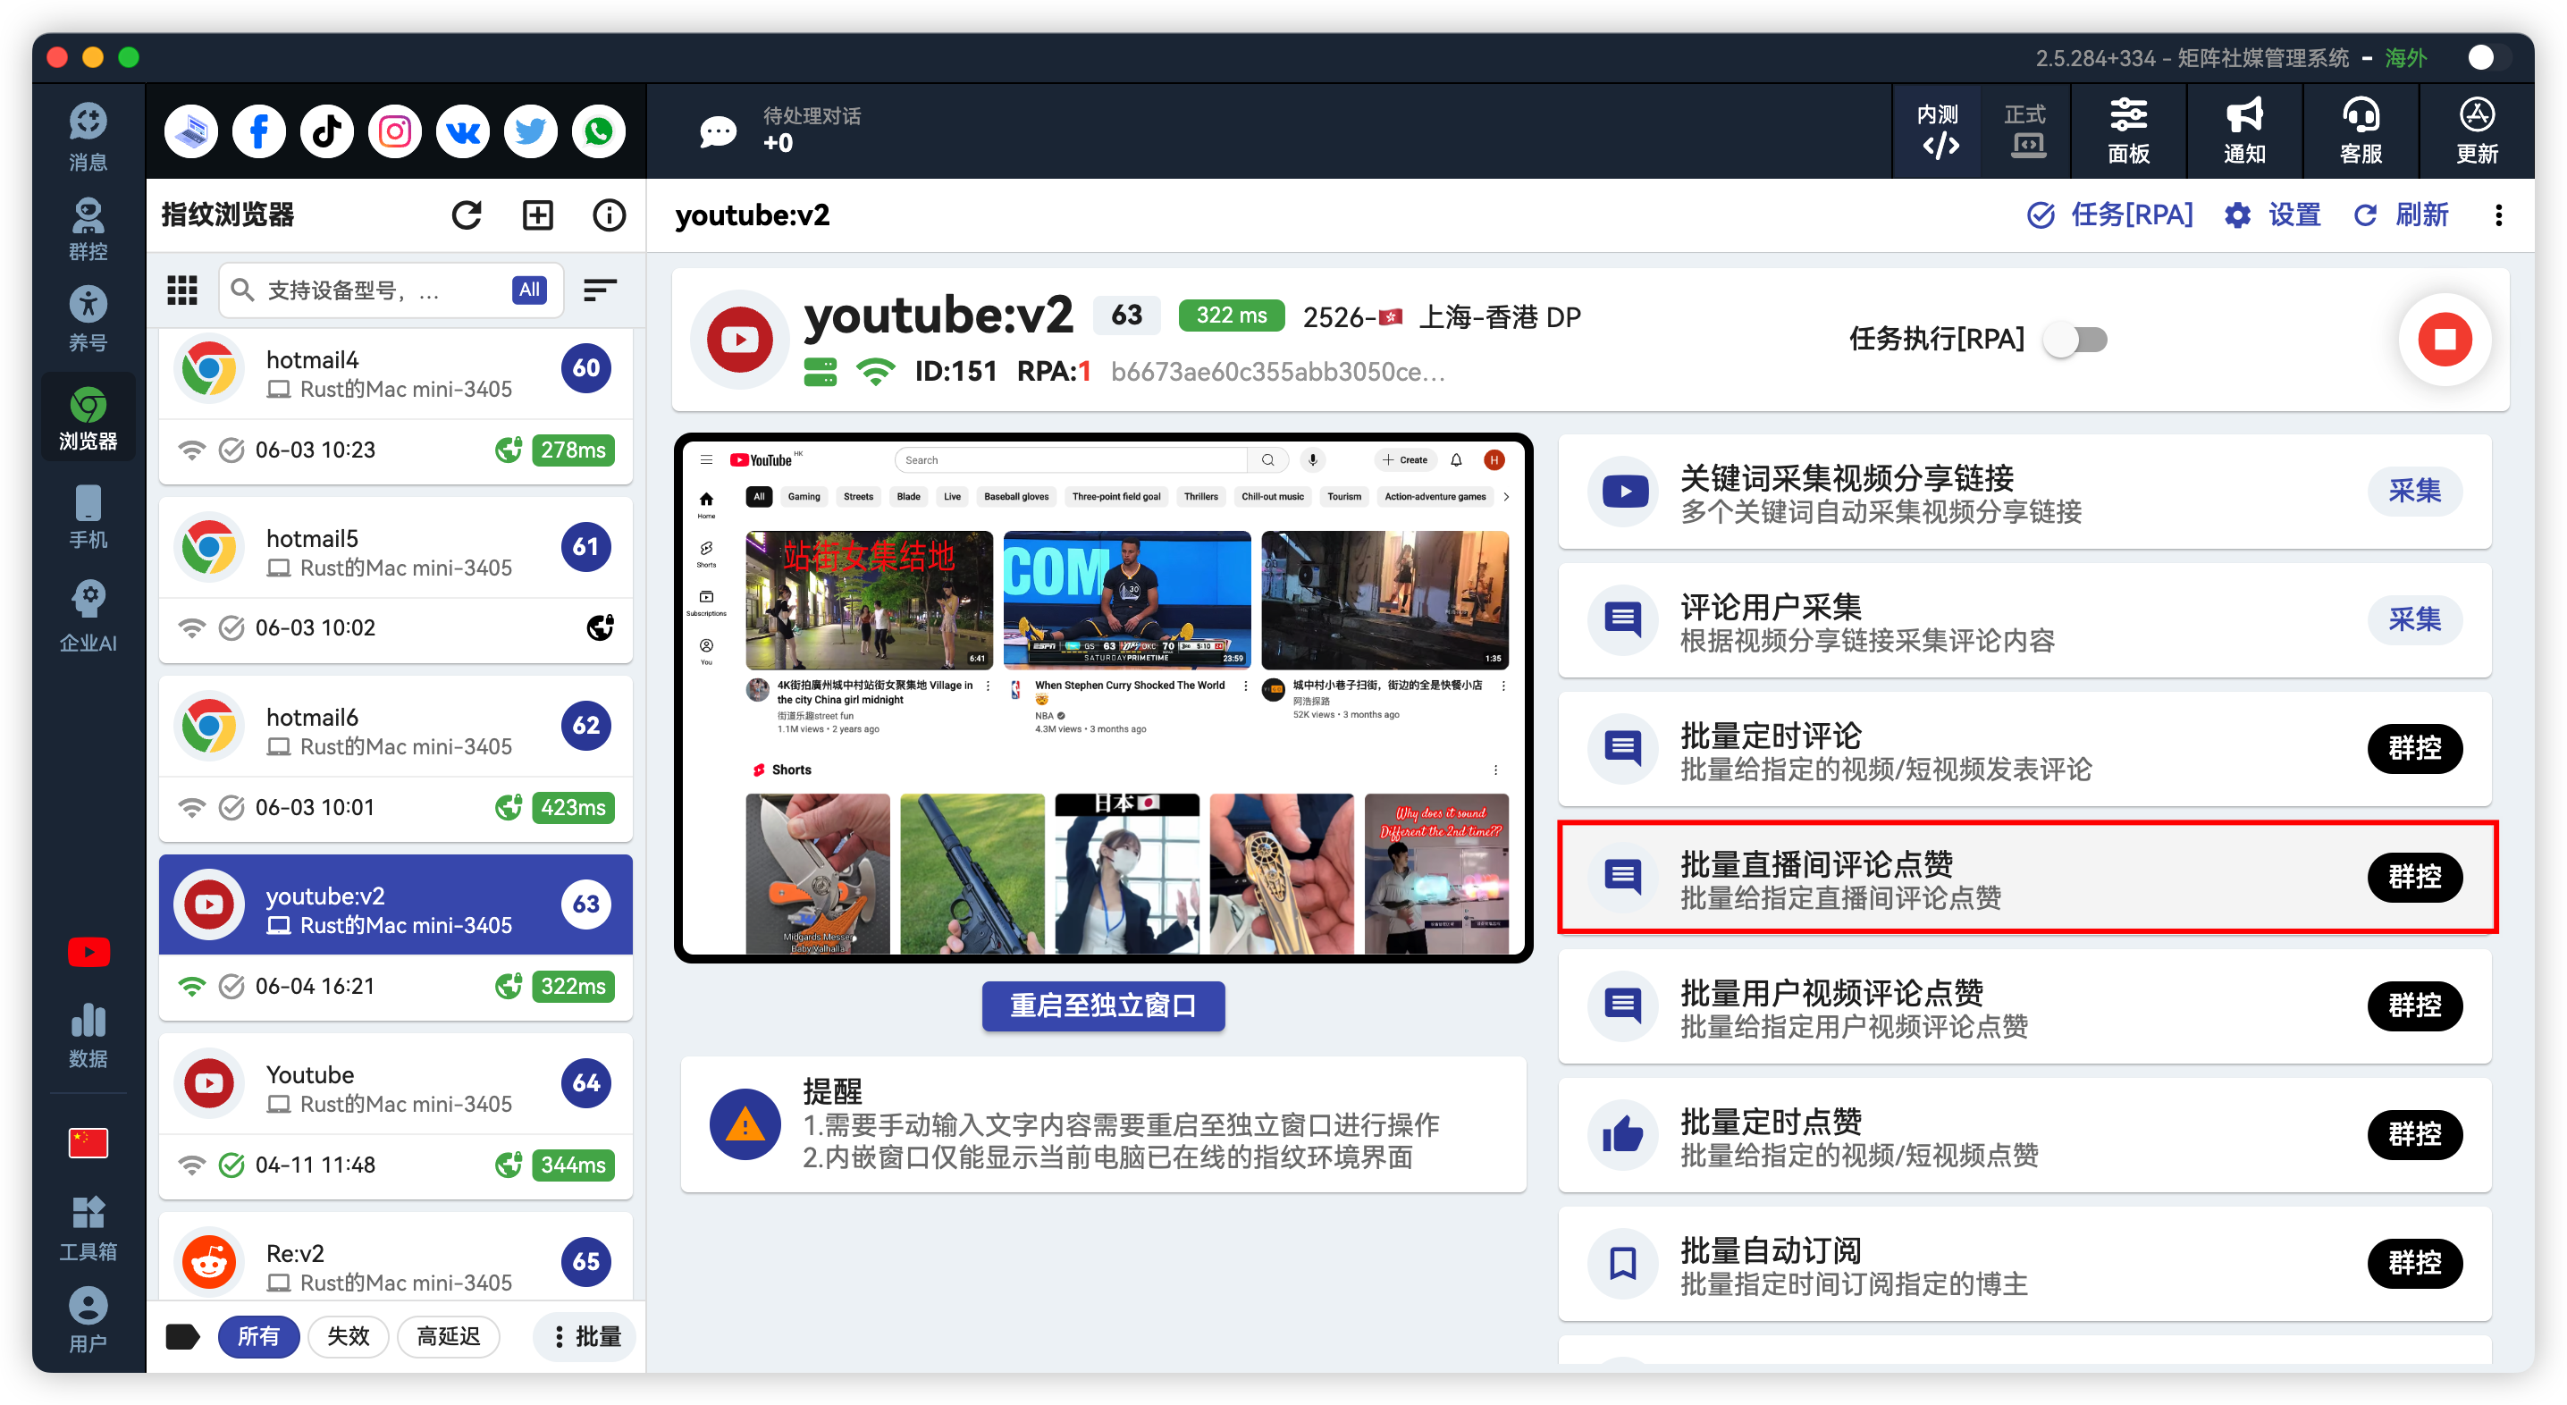This screenshot has width=2567, height=1405.
Task: Toggle the 任务执行[RPA] switch
Action: (2075, 340)
